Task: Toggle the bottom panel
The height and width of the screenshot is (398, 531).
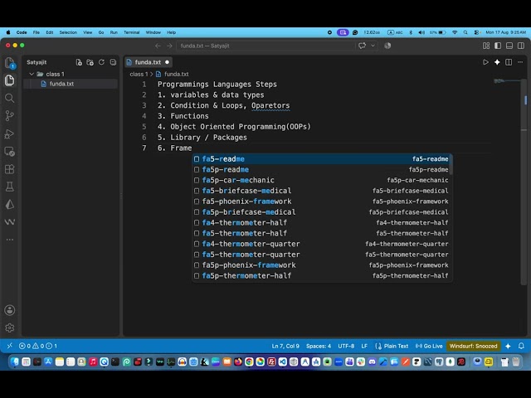Action: [x=509, y=46]
